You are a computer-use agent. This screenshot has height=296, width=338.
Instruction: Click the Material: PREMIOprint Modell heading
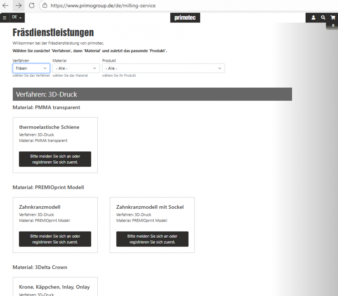48,187
